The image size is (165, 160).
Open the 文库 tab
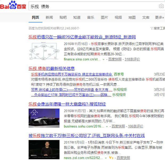click(146, 17)
